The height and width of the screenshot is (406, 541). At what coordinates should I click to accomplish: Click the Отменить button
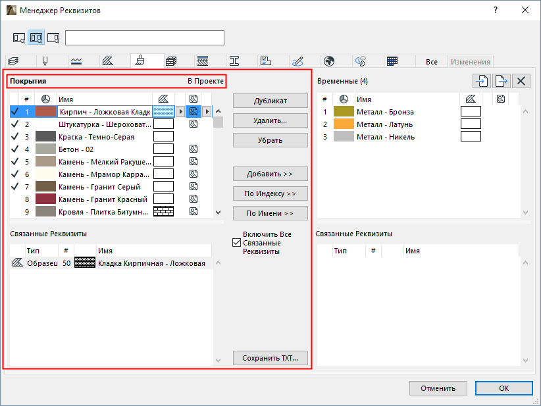(438, 388)
